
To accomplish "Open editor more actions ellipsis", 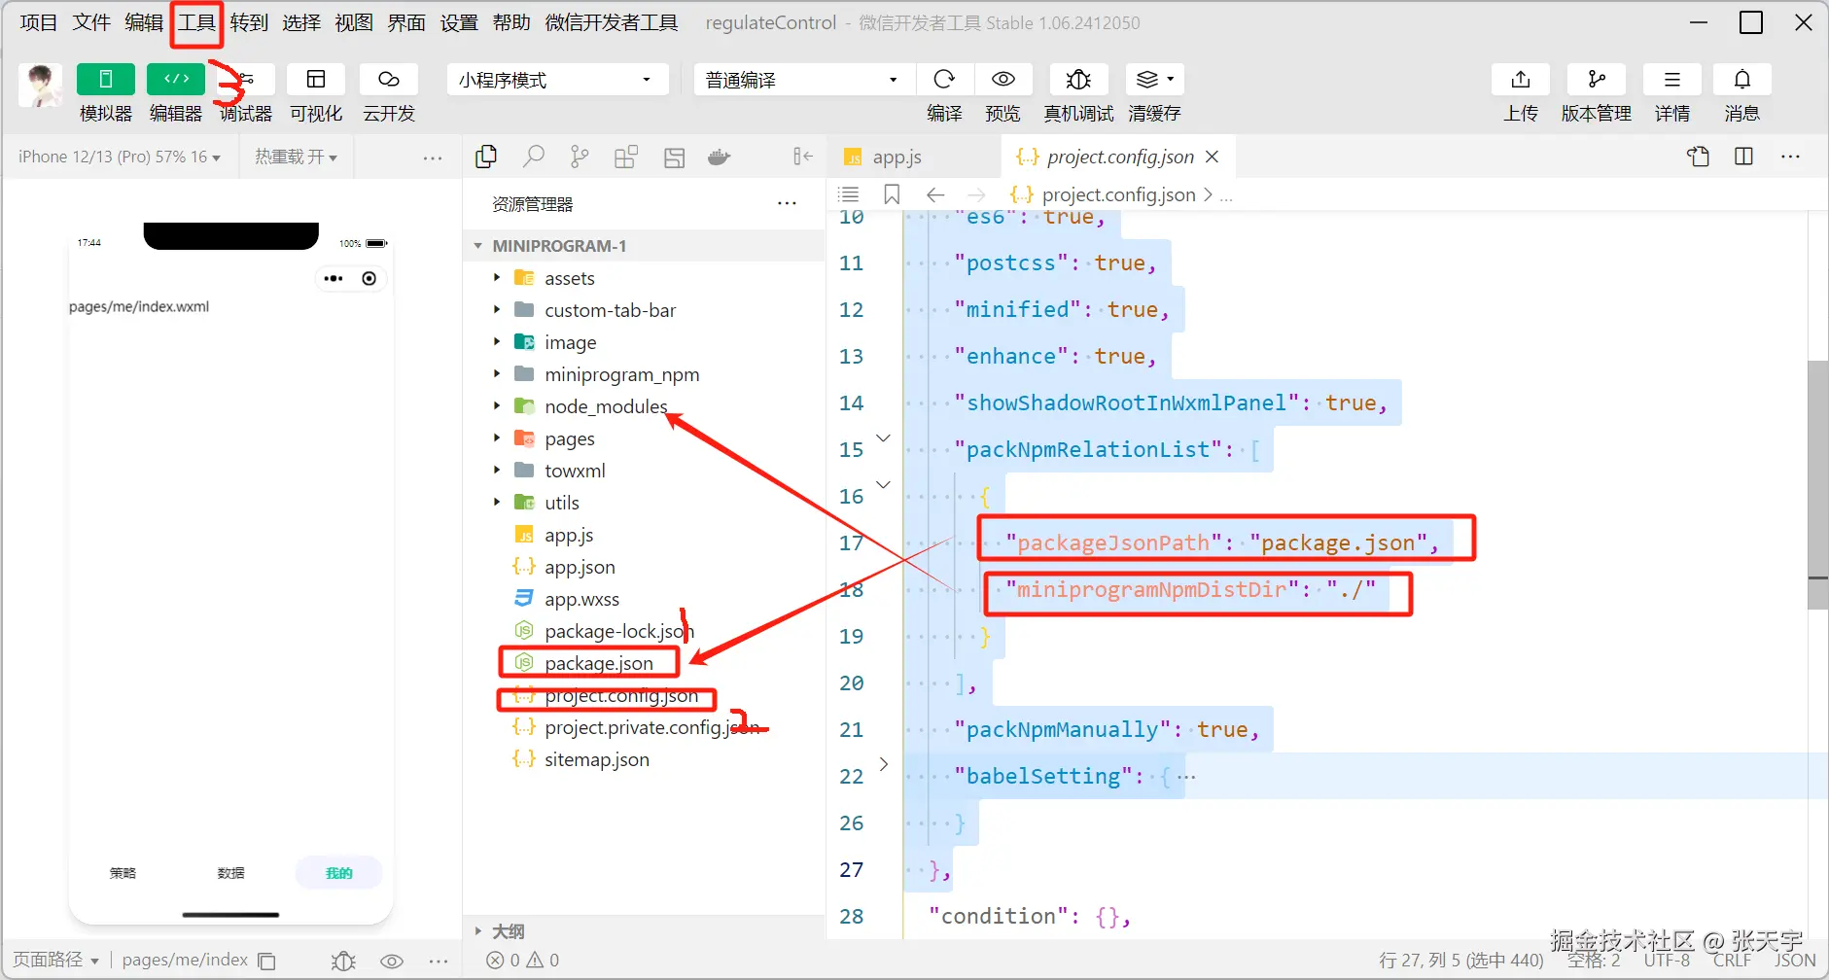I will coord(1790,157).
